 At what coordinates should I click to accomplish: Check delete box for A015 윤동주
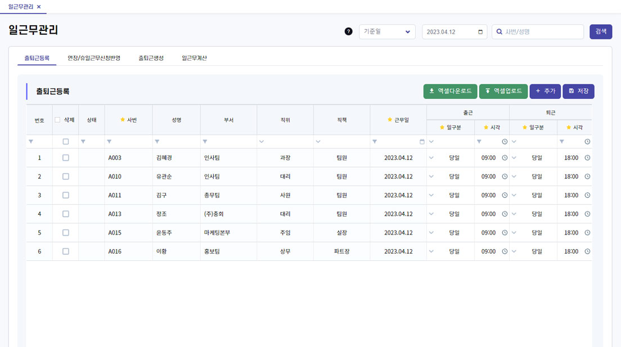coord(66,233)
